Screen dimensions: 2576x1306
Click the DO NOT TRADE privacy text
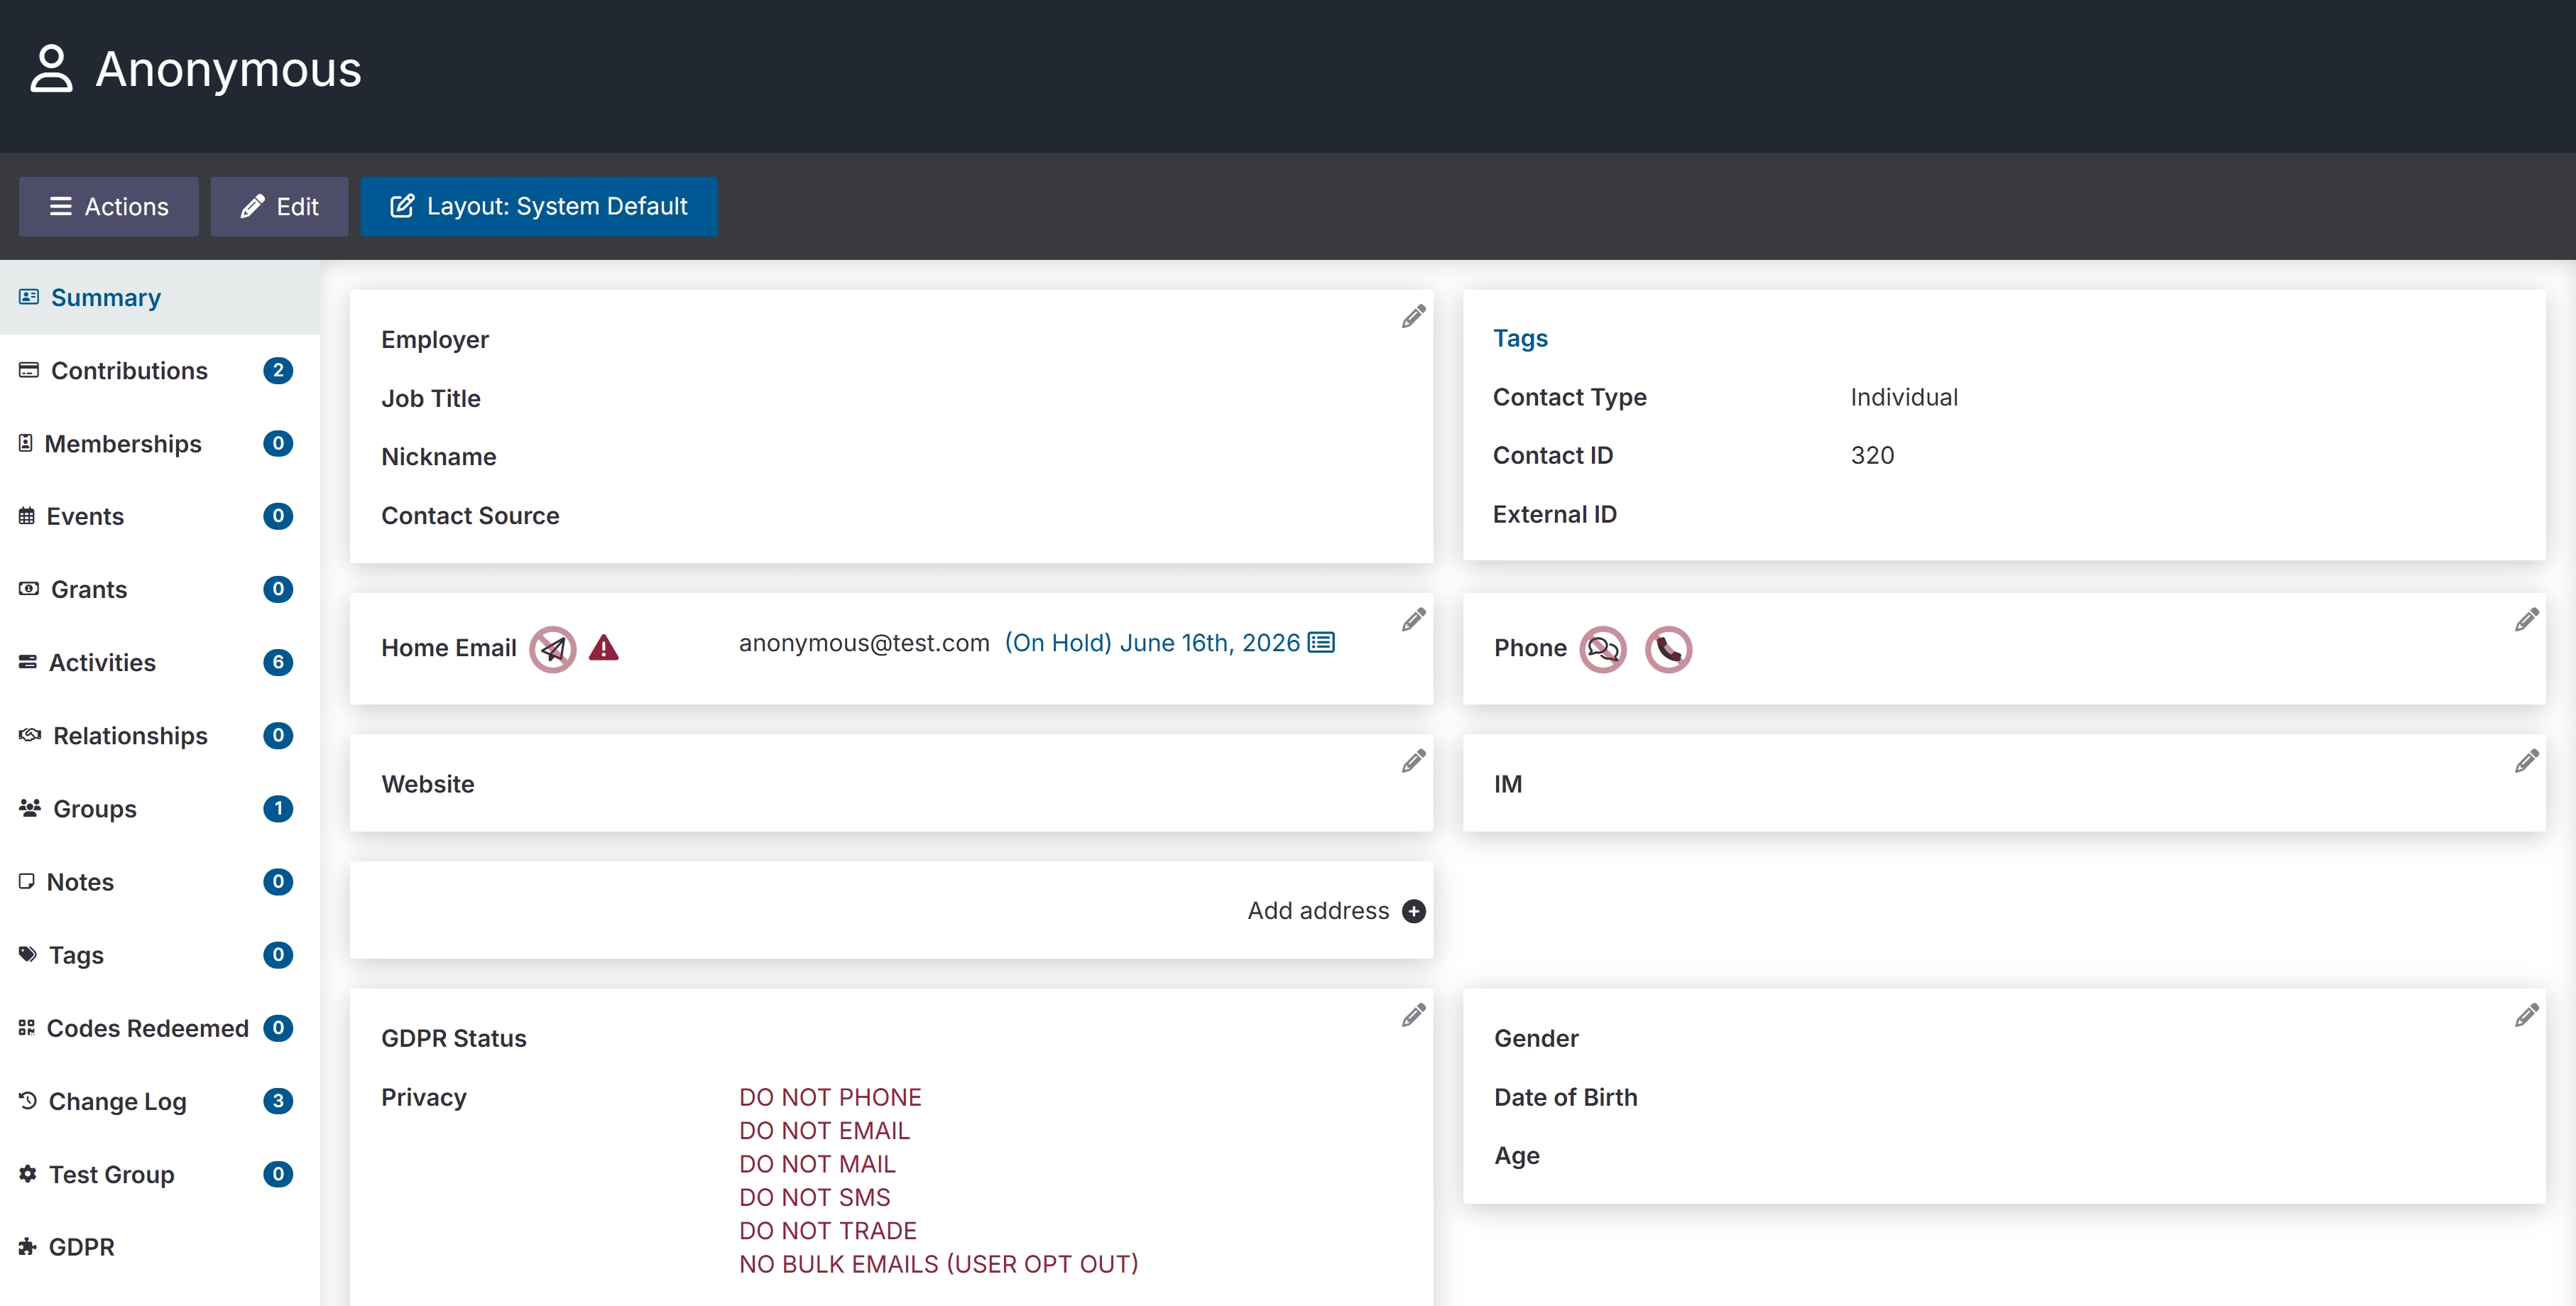(828, 1230)
